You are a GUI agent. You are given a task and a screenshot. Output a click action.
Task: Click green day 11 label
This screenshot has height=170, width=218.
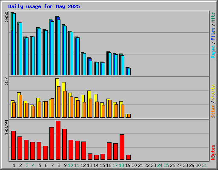point(77,165)
